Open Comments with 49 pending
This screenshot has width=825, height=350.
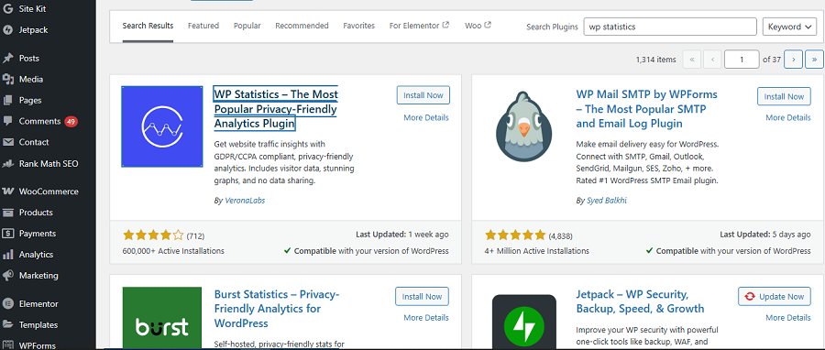pos(48,121)
